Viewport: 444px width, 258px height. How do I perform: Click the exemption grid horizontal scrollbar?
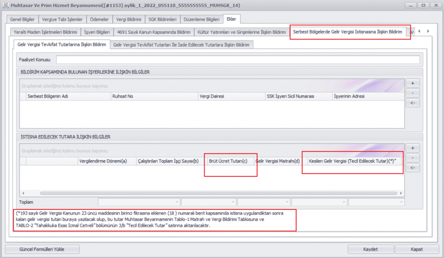217,193
